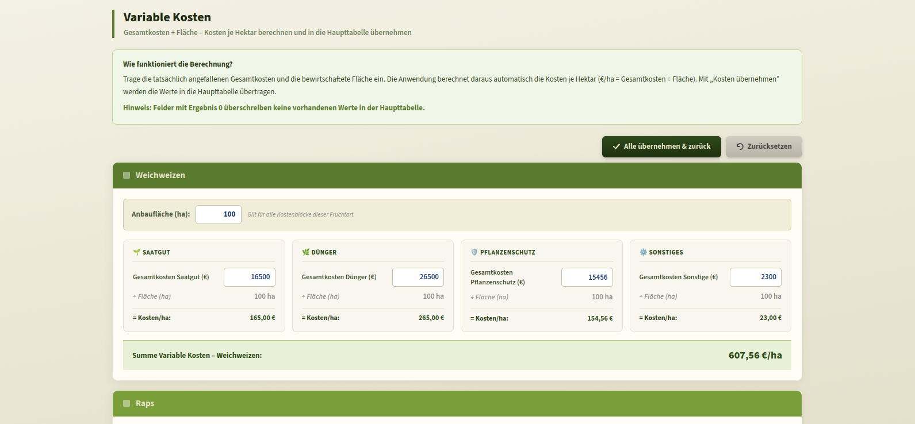This screenshot has width=915, height=424.
Task: Click the square icon beside Raps
Action: pos(127,403)
